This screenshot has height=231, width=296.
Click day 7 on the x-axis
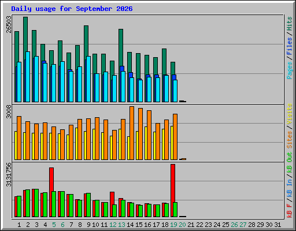coord(71,225)
